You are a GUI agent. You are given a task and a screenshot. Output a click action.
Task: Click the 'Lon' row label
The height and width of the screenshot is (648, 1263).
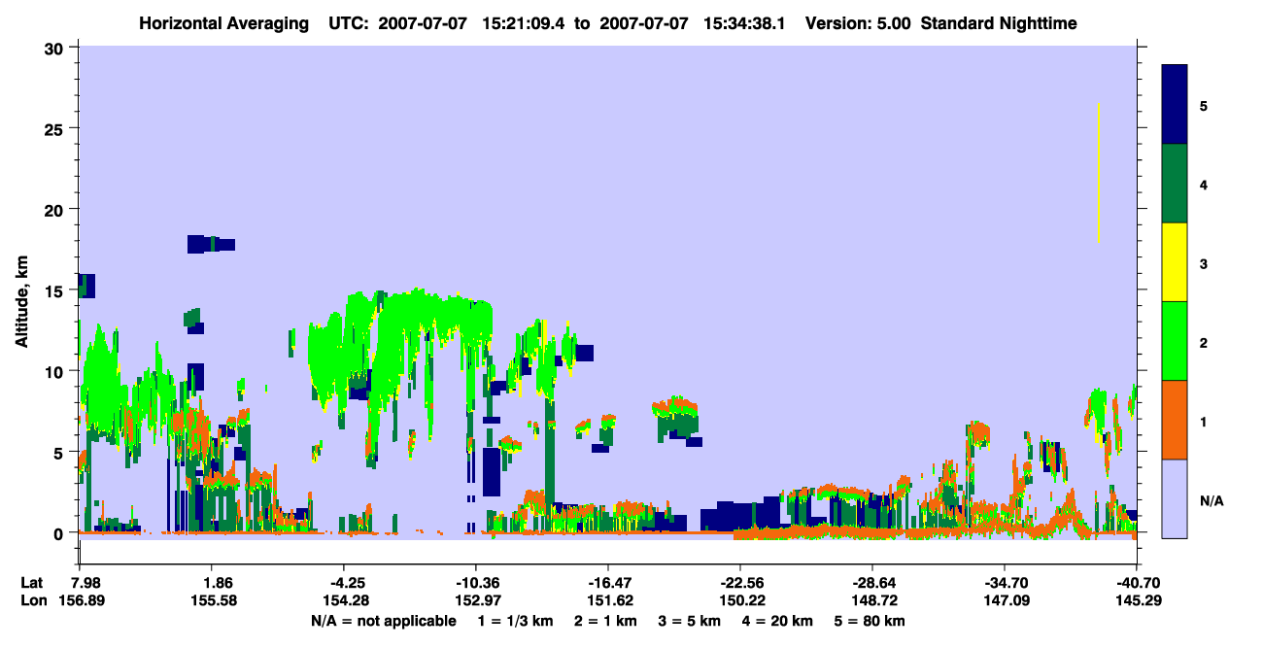[33, 600]
